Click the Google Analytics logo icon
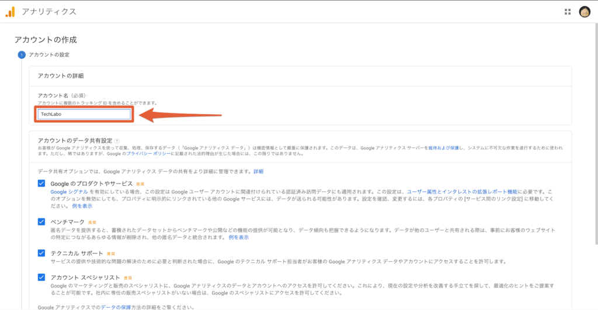Screen dimensions: 598x310 11,12
